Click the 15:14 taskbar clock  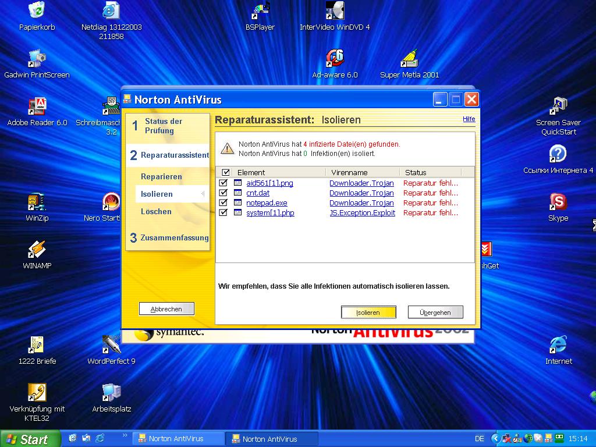pos(578,439)
